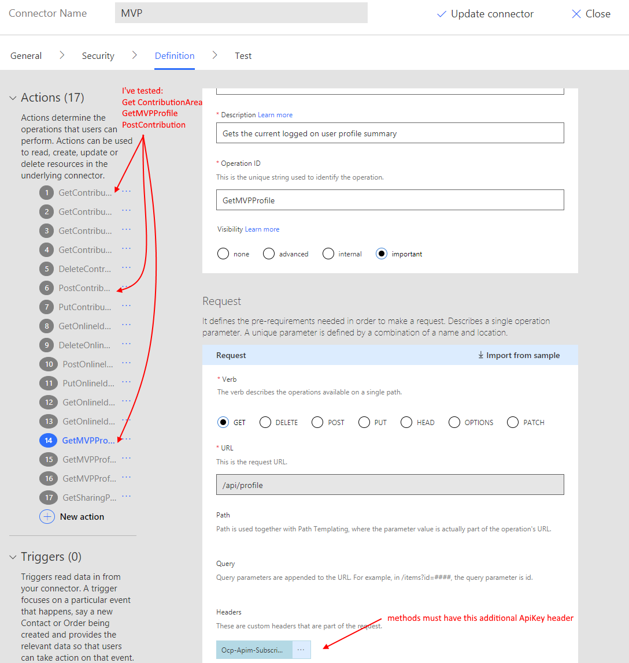
Task: Open ellipsis menu for action 8 GetOnlineId
Action: (126, 325)
